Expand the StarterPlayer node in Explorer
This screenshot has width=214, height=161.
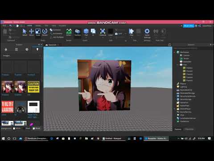[x=175, y=109]
